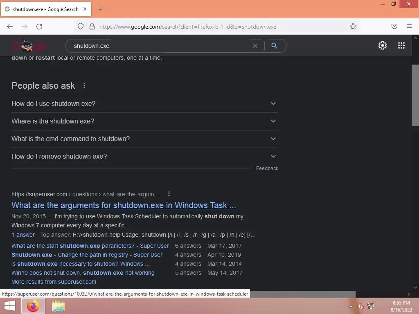Expand How do I remove shutdown exe?
This screenshot has height=314, width=419.
point(144,157)
